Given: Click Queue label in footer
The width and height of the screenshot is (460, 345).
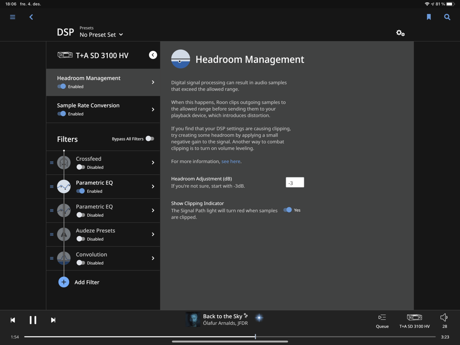Looking at the screenshot, I should pos(382,326).
